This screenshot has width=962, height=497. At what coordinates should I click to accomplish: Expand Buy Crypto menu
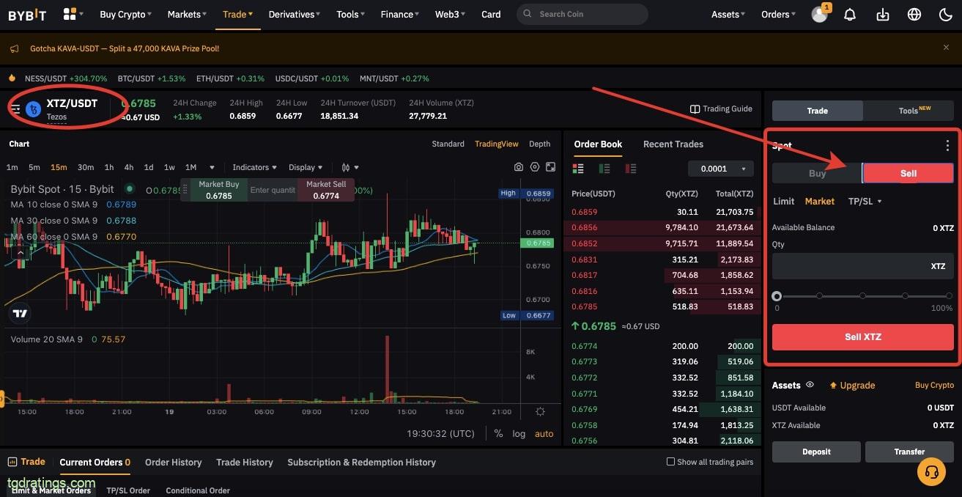[x=126, y=14]
